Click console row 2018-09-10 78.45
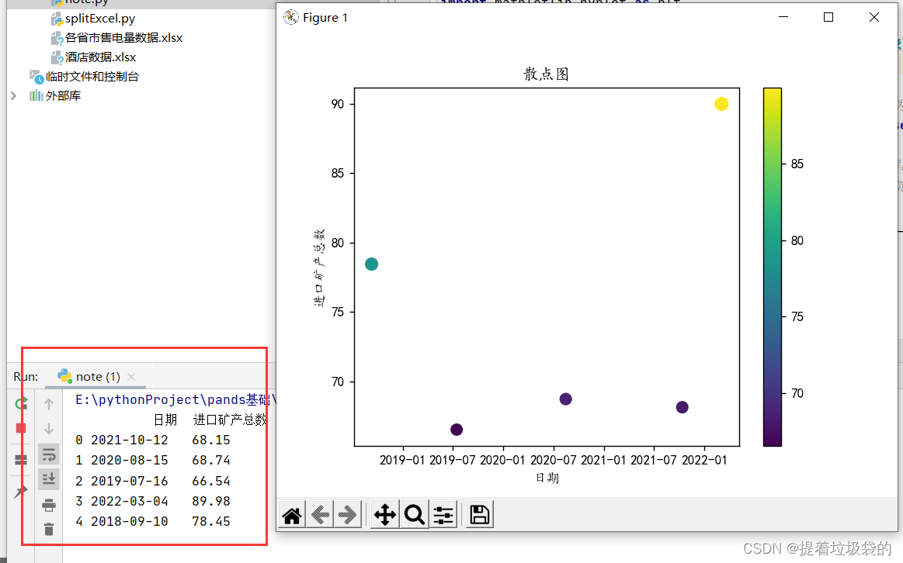This screenshot has height=563, width=903. click(x=153, y=522)
